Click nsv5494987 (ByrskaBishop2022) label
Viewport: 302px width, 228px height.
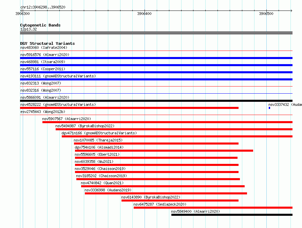click(85, 126)
